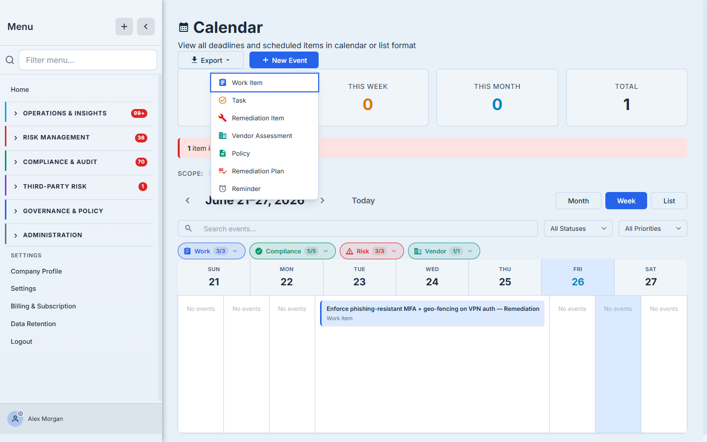The image size is (707, 442).
Task: Click the Remediation Plan list icon
Action: click(x=222, y=171)
